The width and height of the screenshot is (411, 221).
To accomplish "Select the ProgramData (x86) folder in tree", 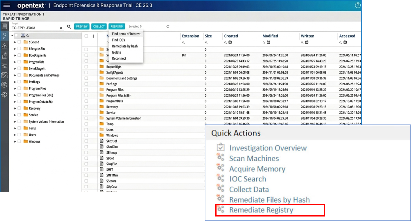I will point(41,102).
